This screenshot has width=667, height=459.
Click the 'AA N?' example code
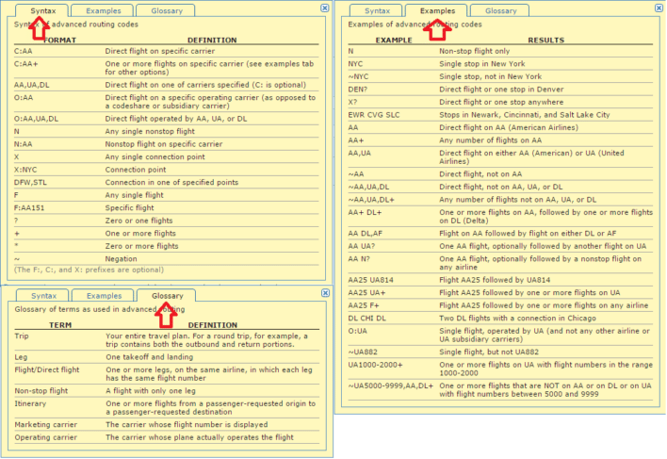(359, 259)
